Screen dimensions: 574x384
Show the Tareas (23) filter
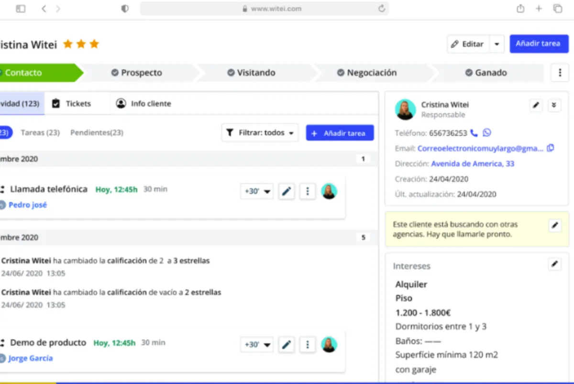pyautogui.click(x=40, y=133)
